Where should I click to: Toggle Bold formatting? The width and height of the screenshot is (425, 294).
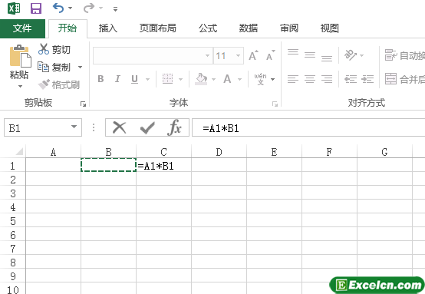point(100,79)
